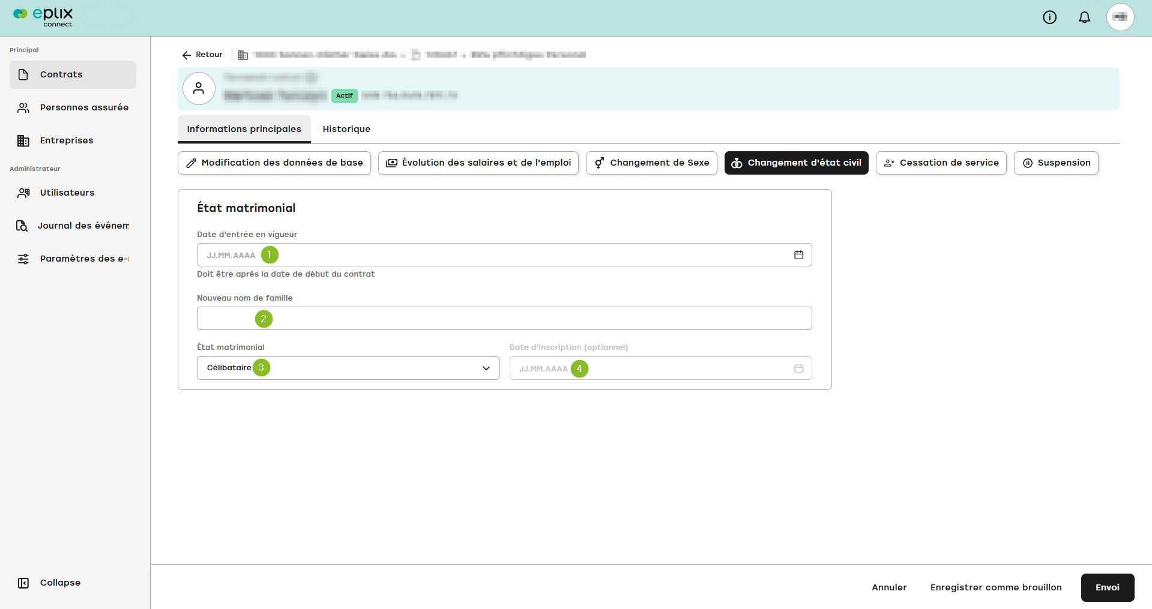Click the Entreprises building icon
The height and width of the screenshot is (609, 1152).
(x=23, y=141)
